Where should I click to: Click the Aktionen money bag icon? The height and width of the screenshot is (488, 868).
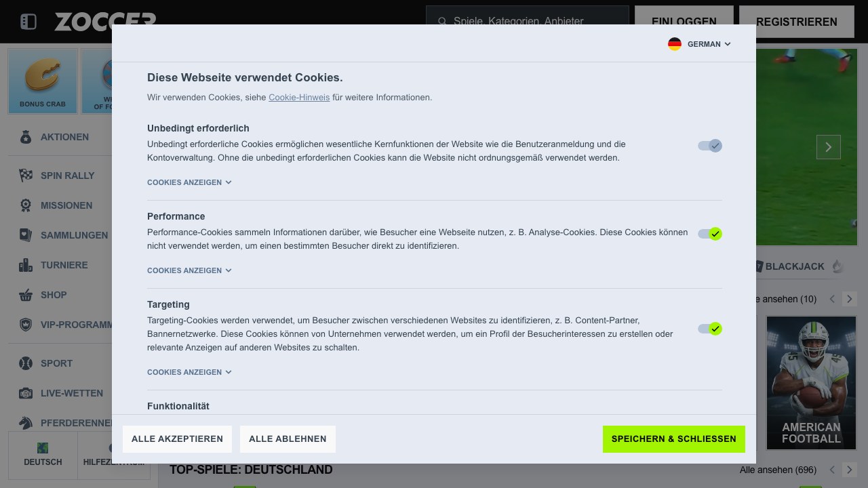26,137
